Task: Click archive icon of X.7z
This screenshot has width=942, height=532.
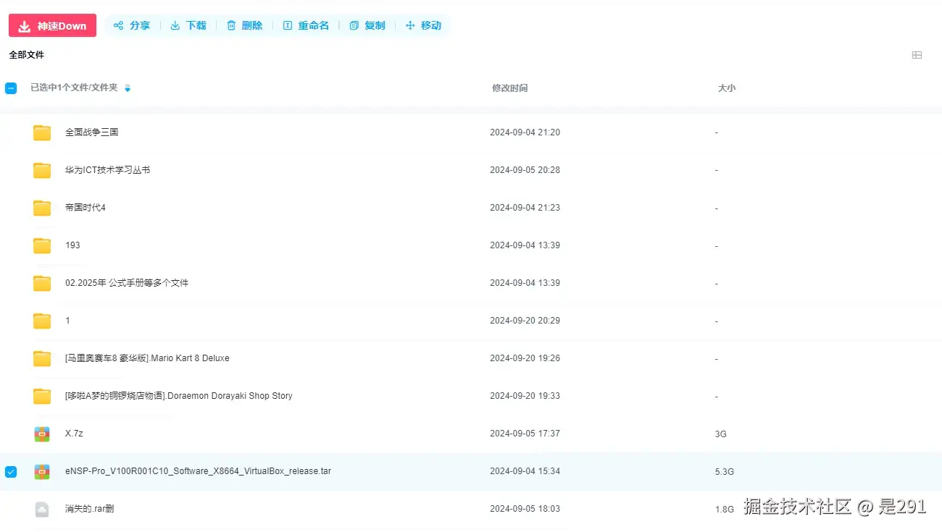Action: [42, 434]
